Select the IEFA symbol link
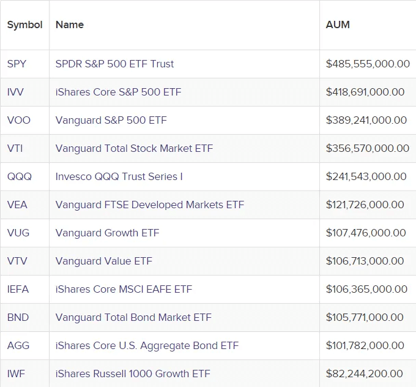416x387 pixels. pos(18,289)
